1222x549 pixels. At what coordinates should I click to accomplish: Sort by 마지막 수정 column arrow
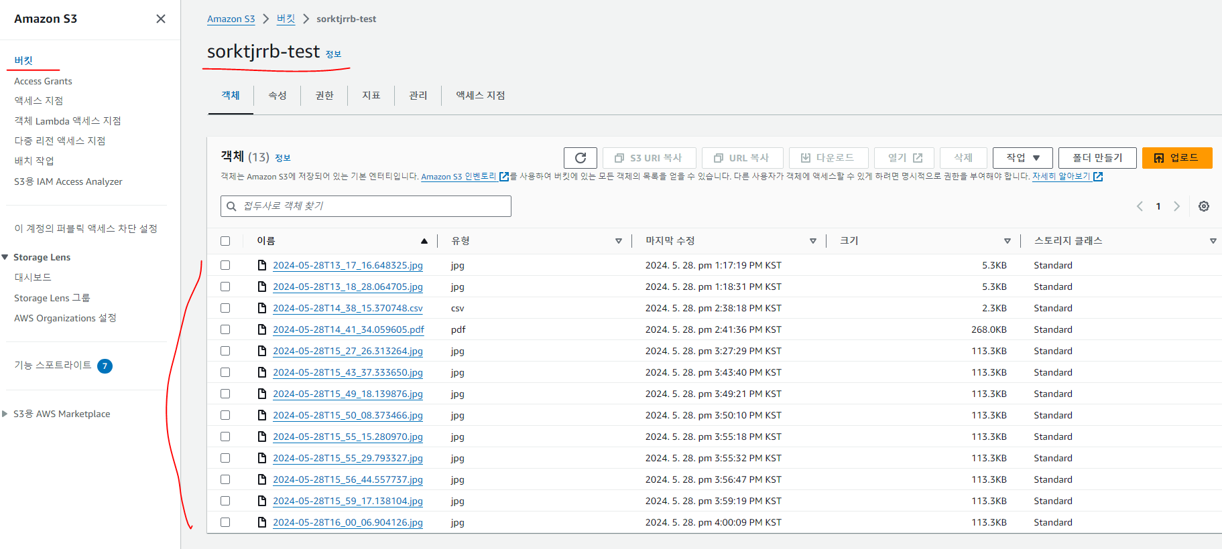point(812,241)
